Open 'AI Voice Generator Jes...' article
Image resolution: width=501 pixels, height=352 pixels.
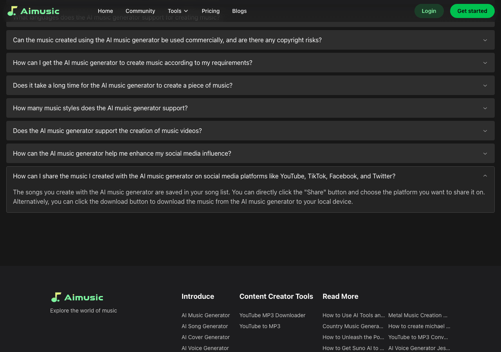[419, 348]
